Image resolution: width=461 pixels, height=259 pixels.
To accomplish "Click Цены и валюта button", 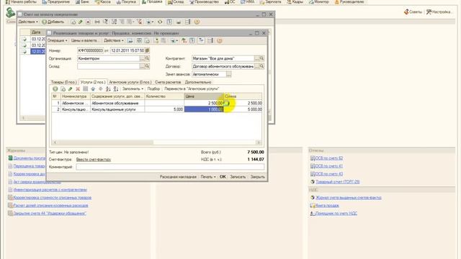I will point(84,40).
